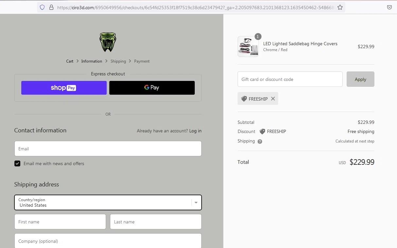Pay with Shop Pay express checkout

click(64, 88)
